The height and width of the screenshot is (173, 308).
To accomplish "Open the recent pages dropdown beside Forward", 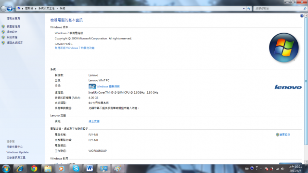I will (14, 9).
